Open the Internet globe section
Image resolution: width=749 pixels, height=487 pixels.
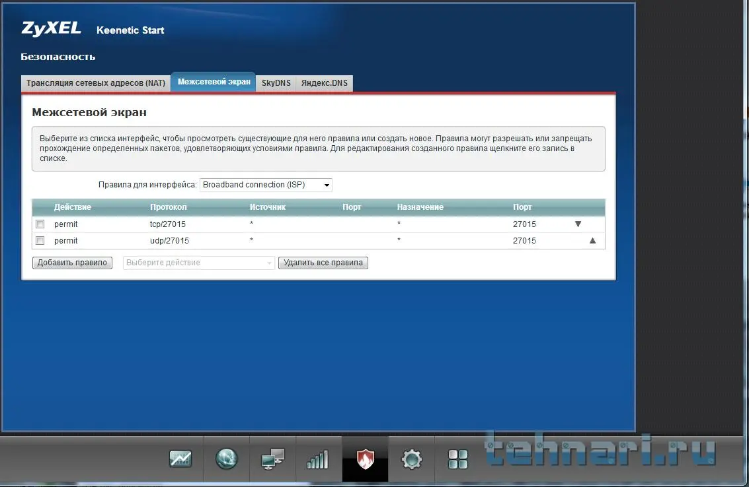(x=227, y=459)
